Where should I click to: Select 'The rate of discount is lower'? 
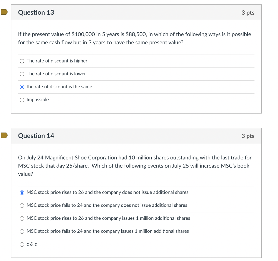pos(22,74)
